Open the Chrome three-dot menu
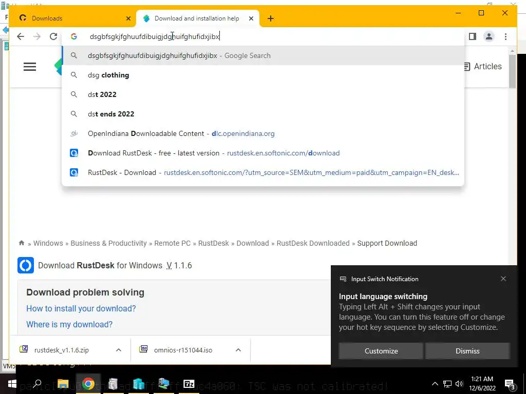This screenshot has height=394, width=526. pyautogui.click(x=505, y=36)
